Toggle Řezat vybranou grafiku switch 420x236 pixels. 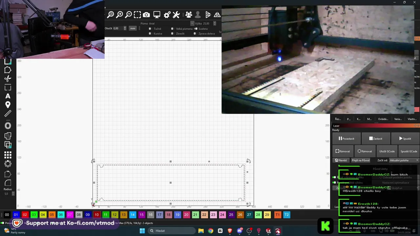pos(334,177)
